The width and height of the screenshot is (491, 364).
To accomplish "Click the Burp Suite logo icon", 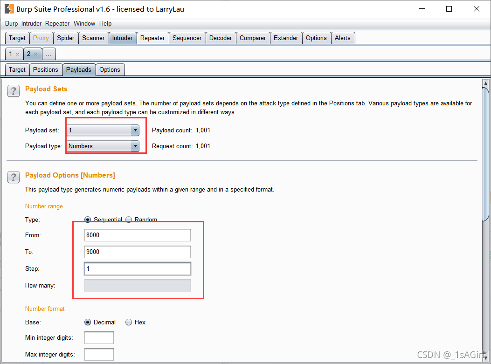I will pos(9,9).
